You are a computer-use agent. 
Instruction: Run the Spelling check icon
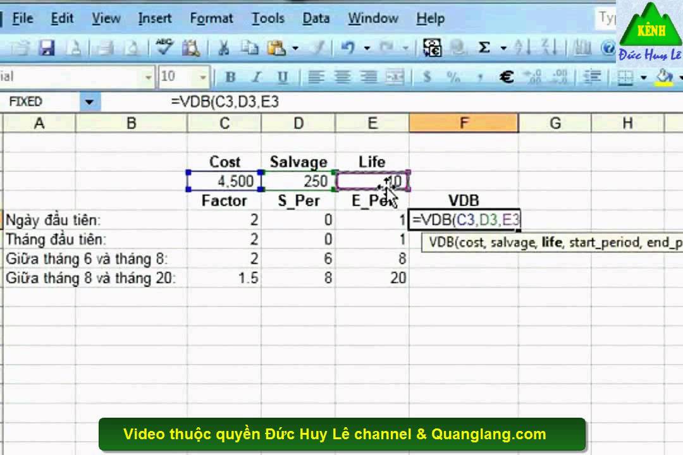[x=164, y=47]
